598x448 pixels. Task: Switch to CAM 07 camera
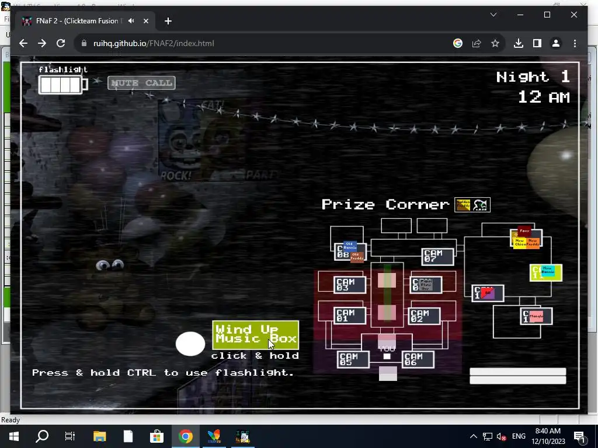pos(438,257)
